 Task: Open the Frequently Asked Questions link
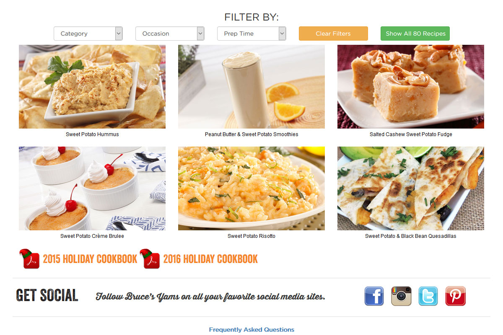[x=251, y=330]
